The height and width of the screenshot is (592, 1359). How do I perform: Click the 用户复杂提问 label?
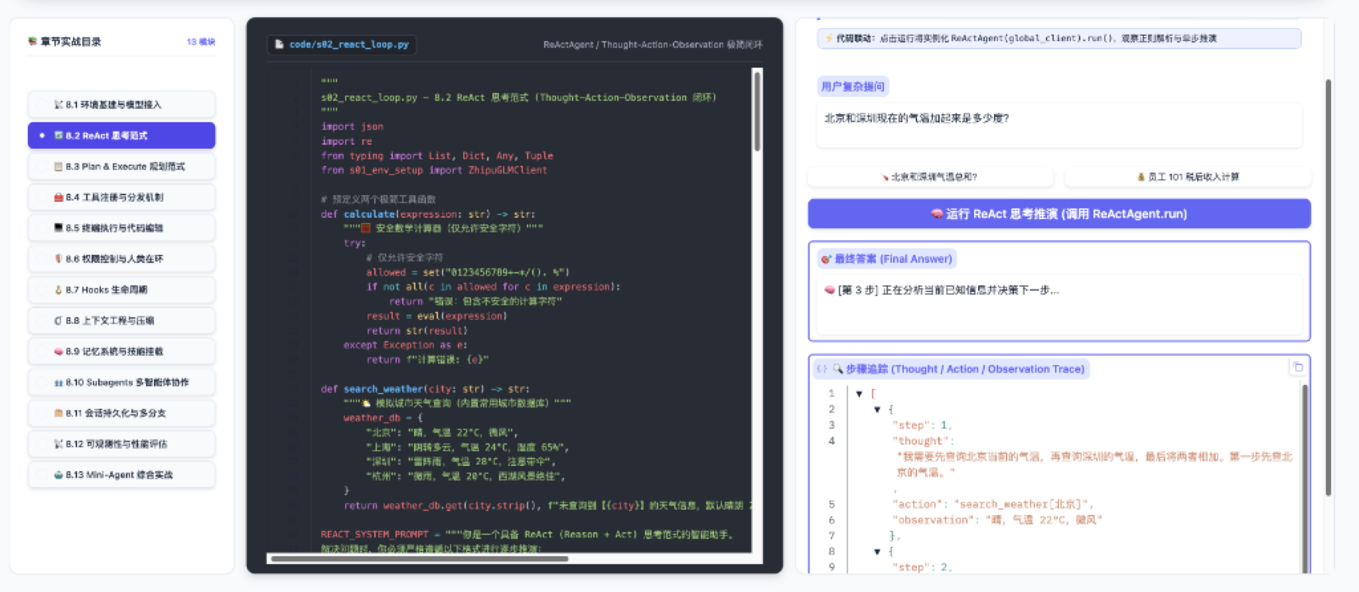853,86
